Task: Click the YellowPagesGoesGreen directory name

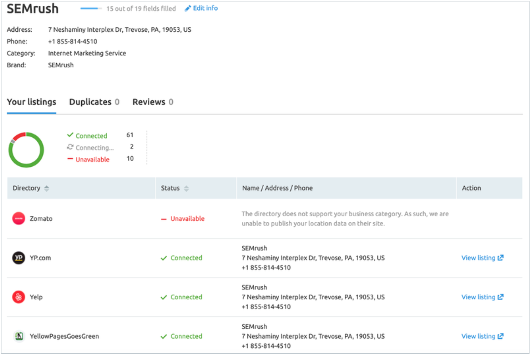Action: [64, 336]
